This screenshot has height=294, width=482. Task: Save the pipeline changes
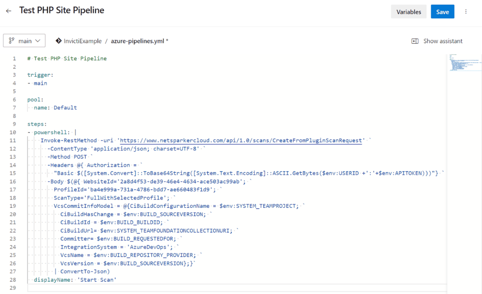coord(442,11)
